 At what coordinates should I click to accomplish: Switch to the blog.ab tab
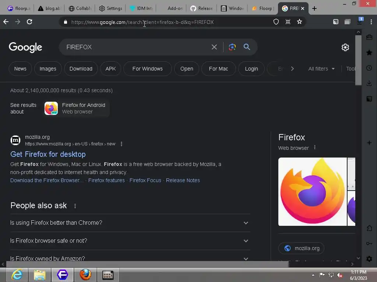(50, 8)
